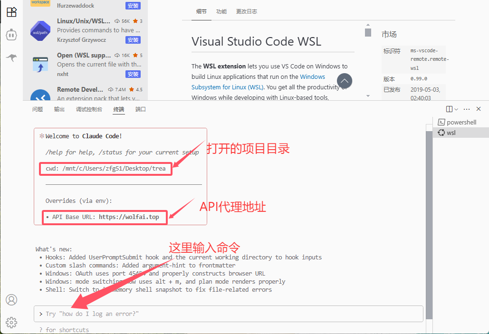Open the 端口 panel tab

pyautogui.click(x=140, y=109)
